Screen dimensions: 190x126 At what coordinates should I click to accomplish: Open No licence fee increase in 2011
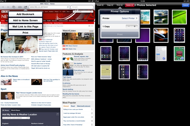click(12, 57)
